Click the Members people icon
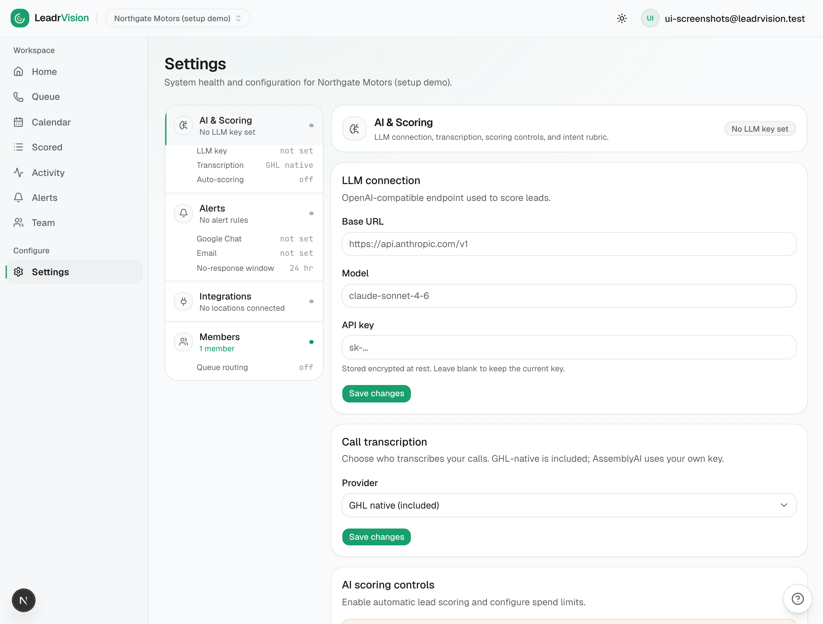 point(183,342)
